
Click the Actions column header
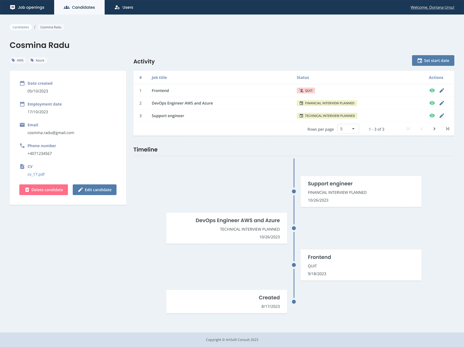(436, 78)
